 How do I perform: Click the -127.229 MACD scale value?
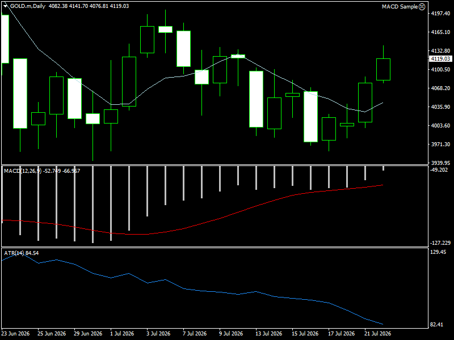(x=440, y=243)
